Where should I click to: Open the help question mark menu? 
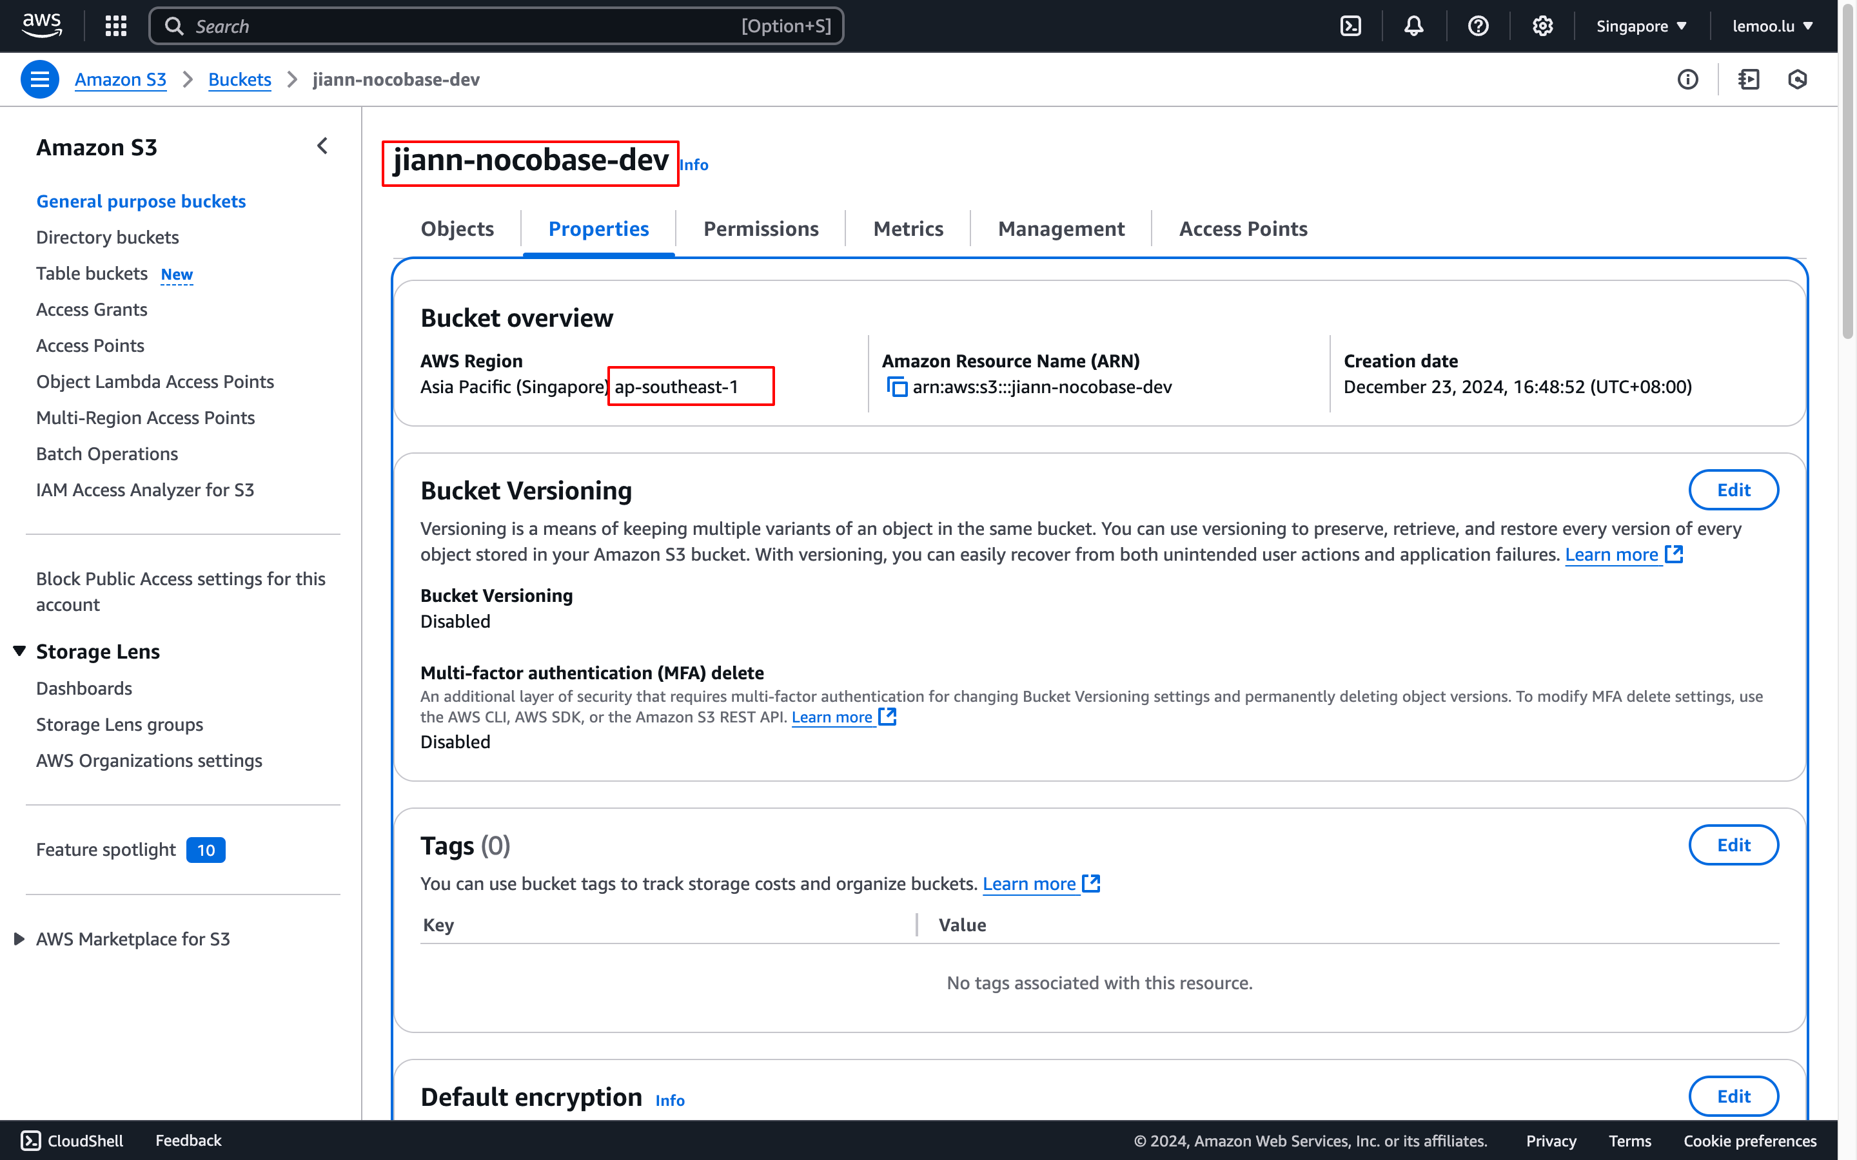click(x=1478, y=26)
